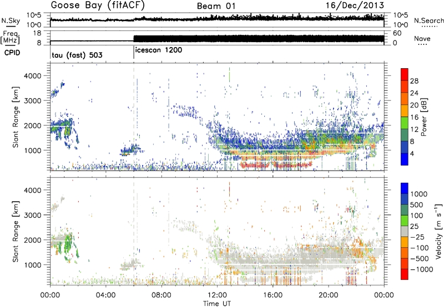Viewport: 444px width, 307px height.
Task: Click the 'Goose Bay (fitACF)' title text
Action: click(x=98, y=6)
